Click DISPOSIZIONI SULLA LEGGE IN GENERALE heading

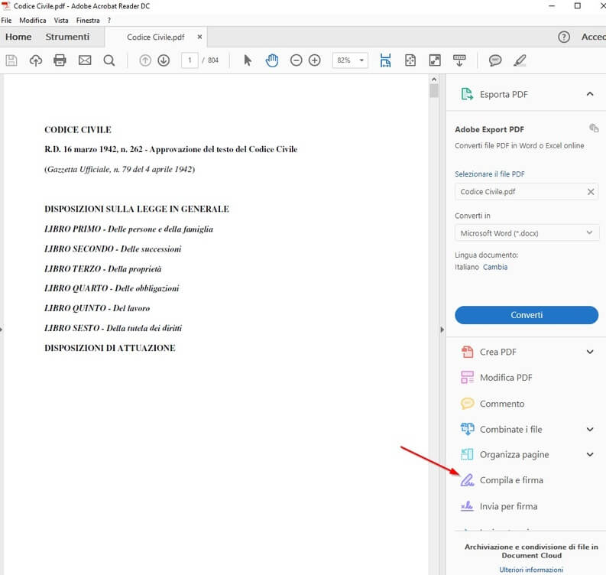[x=137, y=209]
